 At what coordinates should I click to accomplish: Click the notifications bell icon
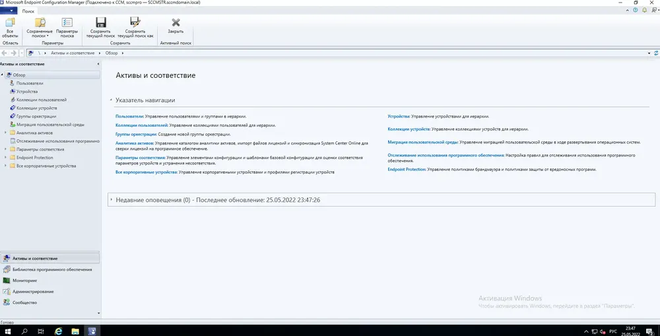(x=644, y=10)
